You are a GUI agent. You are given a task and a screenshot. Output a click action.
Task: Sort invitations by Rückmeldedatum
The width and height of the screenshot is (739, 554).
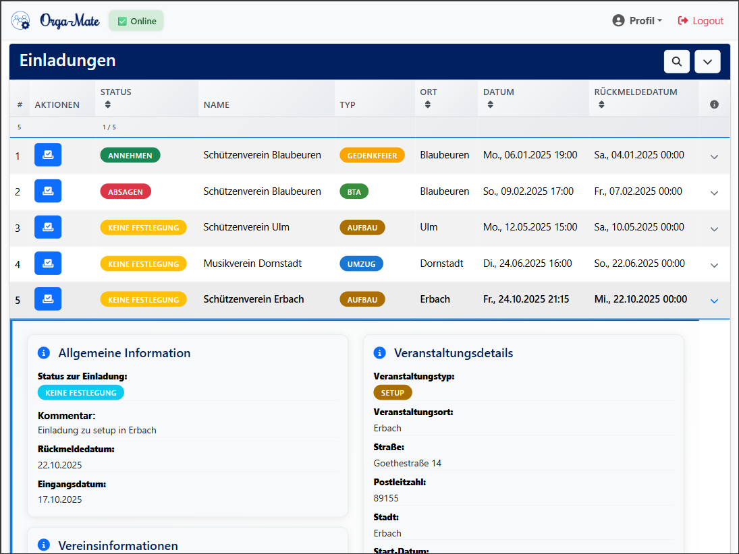point(601,104)
